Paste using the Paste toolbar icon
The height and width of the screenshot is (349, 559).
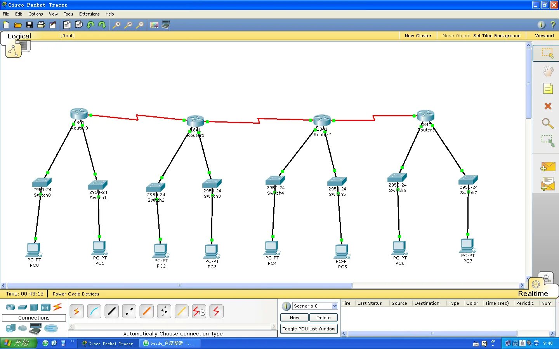coord(79,25)
